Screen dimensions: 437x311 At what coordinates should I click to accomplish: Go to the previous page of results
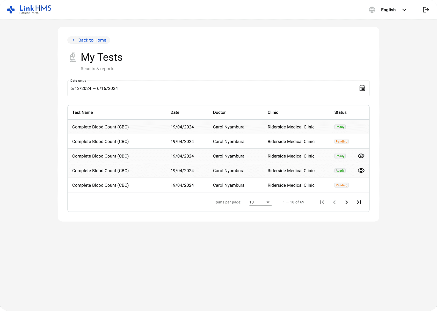coord(334,202)
